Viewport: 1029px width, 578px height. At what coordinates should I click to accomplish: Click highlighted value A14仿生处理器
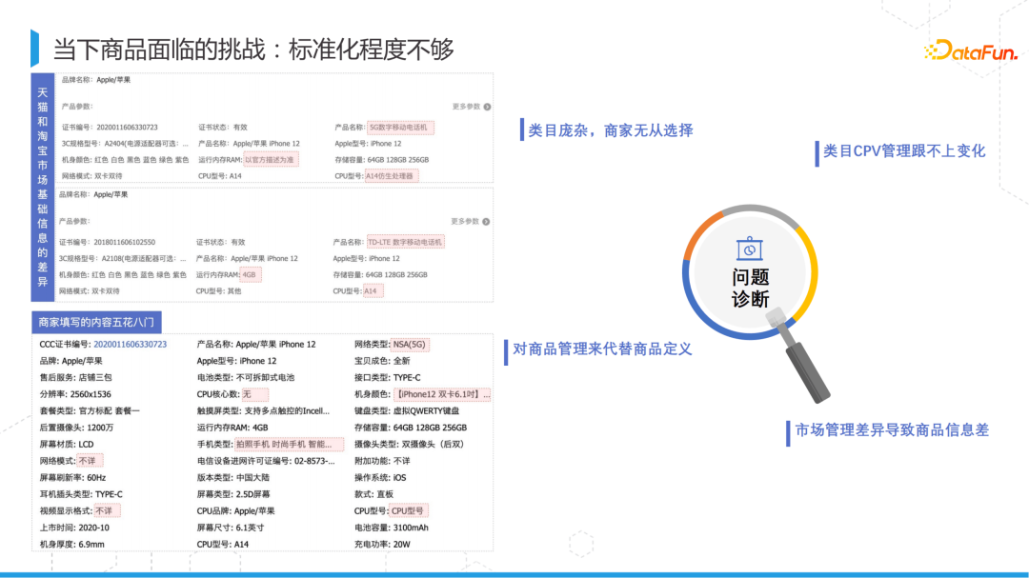tap(392, 176)
